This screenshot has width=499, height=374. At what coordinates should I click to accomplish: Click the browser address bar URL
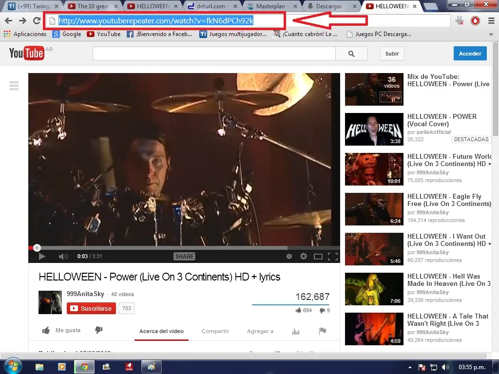click(156, 21)
